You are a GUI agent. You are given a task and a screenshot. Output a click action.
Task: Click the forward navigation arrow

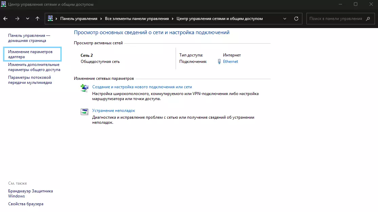[17, 19]
